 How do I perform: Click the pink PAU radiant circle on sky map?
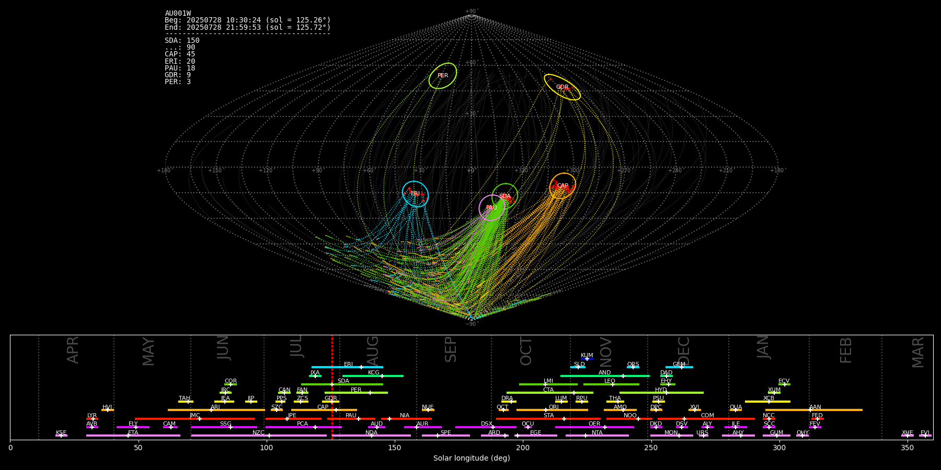click(x=492, y=208)
